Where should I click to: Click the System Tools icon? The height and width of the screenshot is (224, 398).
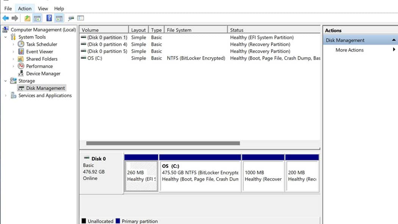(x=13, y=37)
